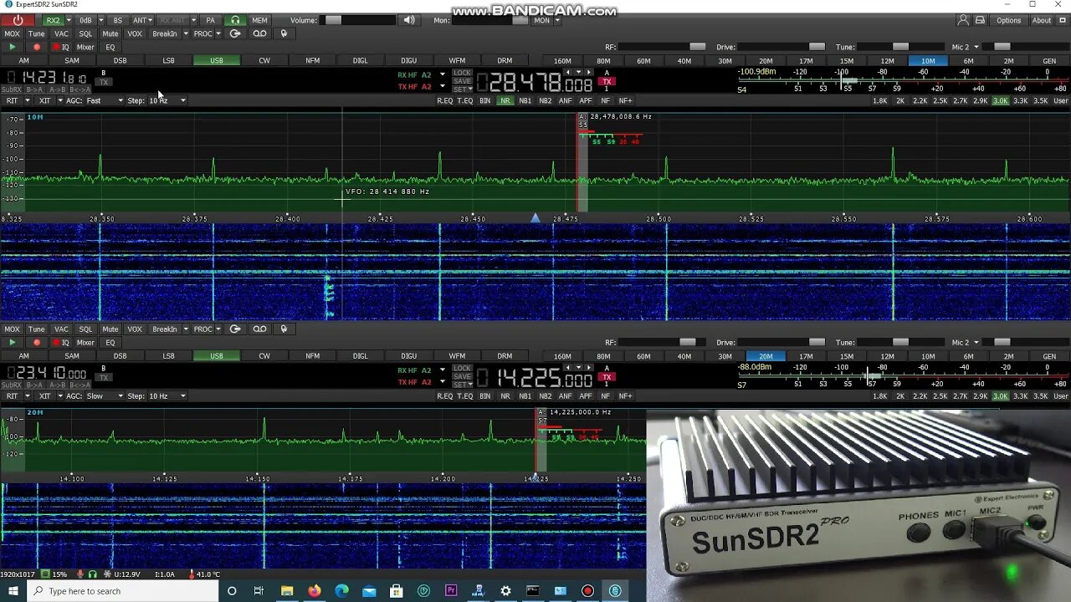Screen dimensions: 1071x602
Task: Click the green play icon in 10M panel
Action: pyautogui.click(x=12, y=47)
